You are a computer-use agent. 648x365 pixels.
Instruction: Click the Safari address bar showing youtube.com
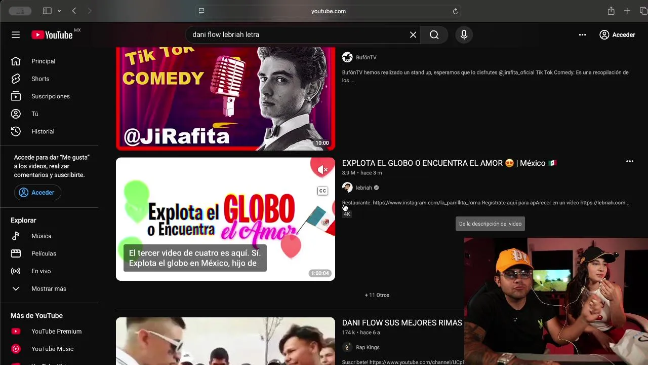328,11
